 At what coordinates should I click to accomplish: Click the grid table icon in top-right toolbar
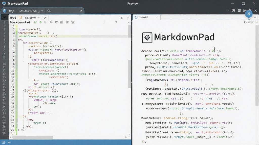pyautogui.click(x=239, y=11)
